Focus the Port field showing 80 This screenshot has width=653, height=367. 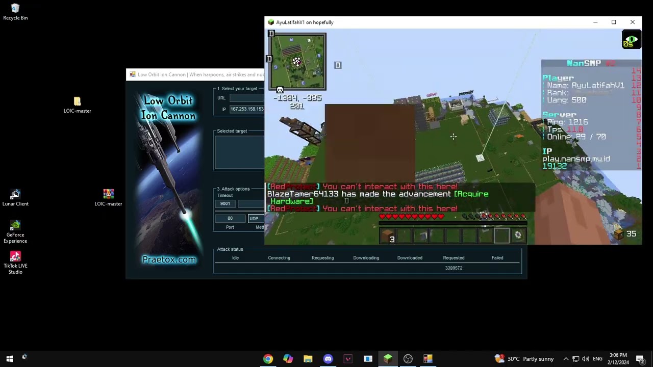tap(230, 219)
